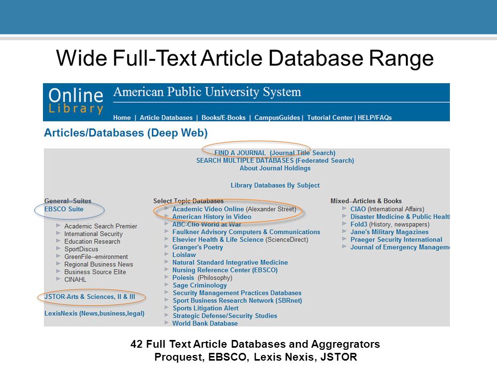This screenshot has height=372, width=497.
Task: Click the arrow bullet beside CINAHL
Action: (58, 279)
